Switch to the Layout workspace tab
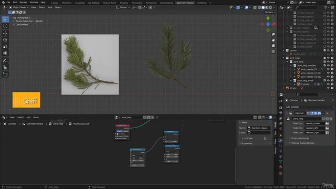 55,3
